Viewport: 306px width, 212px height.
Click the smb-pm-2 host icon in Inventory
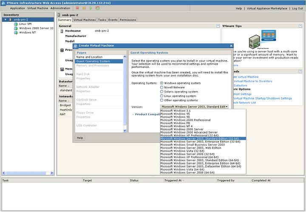[11, 20]
